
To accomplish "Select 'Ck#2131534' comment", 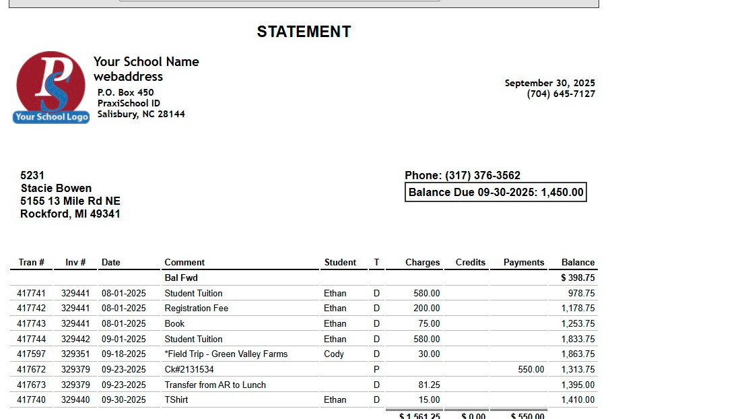I will coord(189,369).
